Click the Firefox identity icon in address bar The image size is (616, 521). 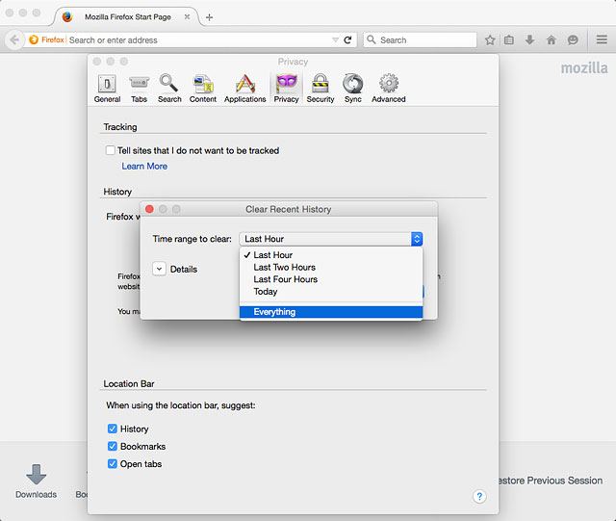[46, 39]
